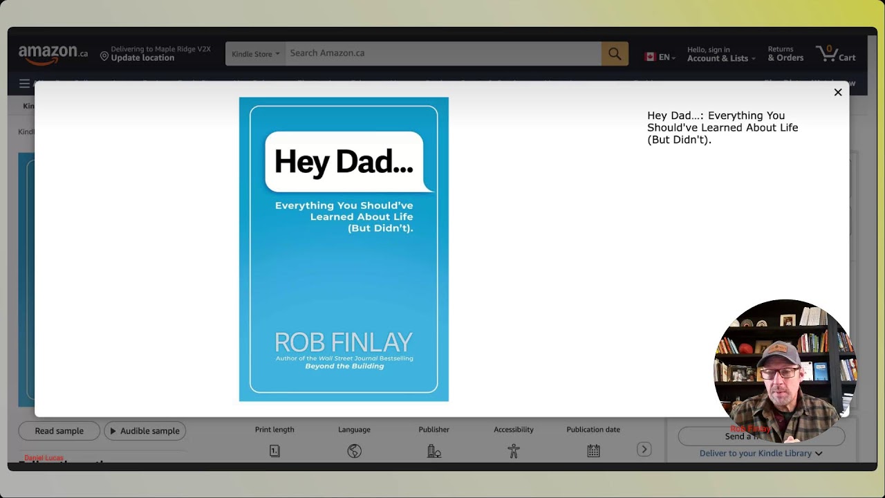Open the Kindle Store search category dropdown
The width and height of the screenshot is (885, 498).
click(255, 54)
